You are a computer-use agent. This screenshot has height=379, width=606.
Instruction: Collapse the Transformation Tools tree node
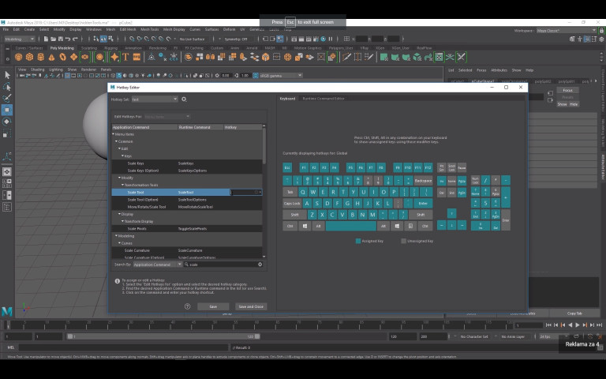point(122,186)
